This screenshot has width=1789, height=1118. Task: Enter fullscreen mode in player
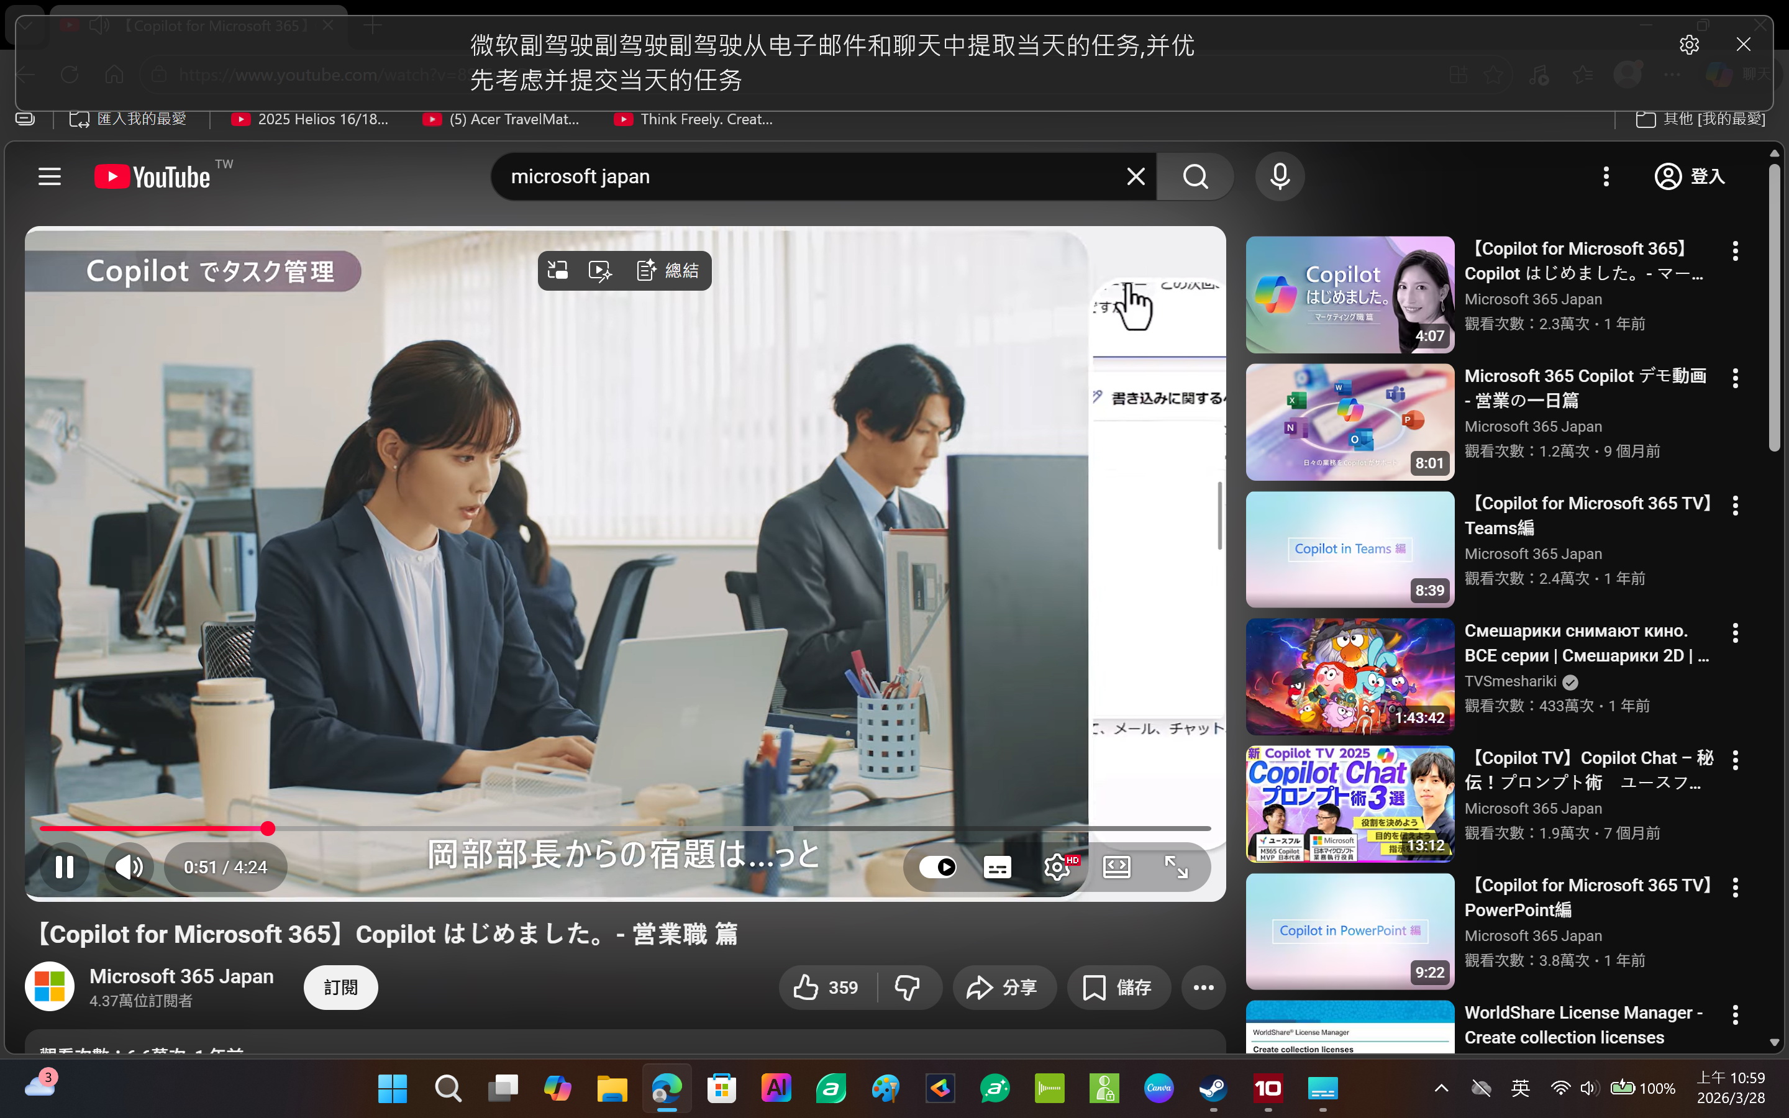point(1175,866)
